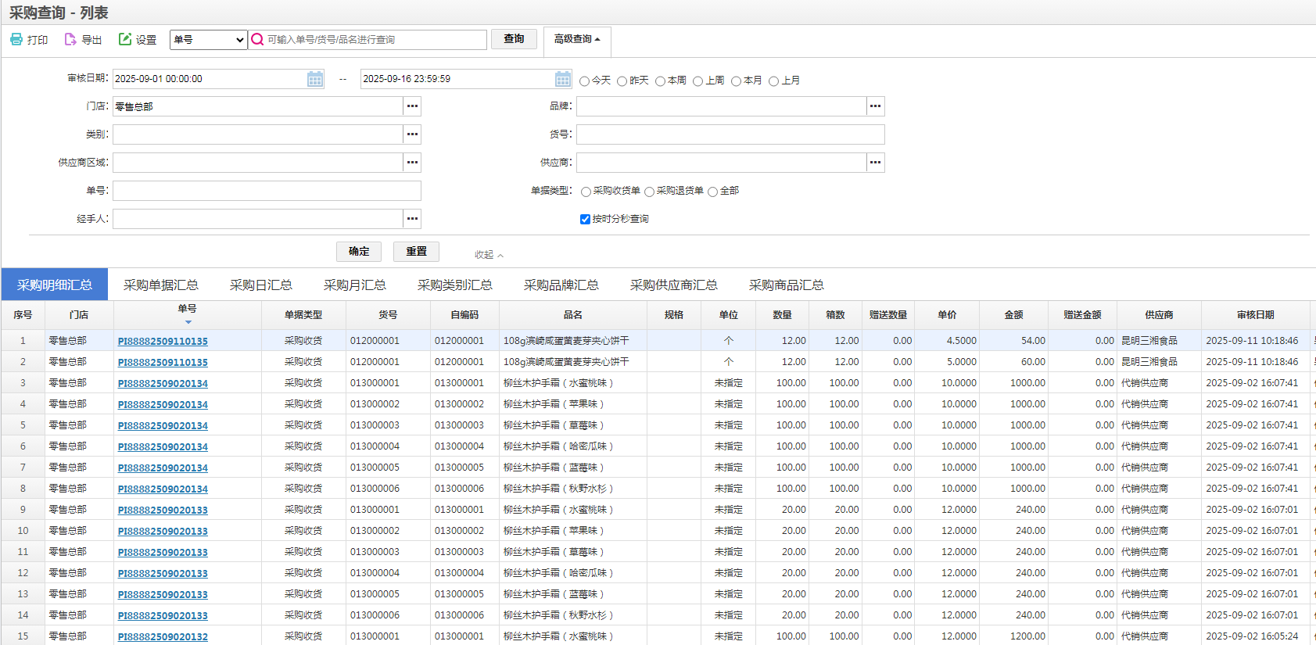Uncheck the 按时分秒查询 checkbox
This screenshot has width=1316, height=645.
click(x=585, y=220)
